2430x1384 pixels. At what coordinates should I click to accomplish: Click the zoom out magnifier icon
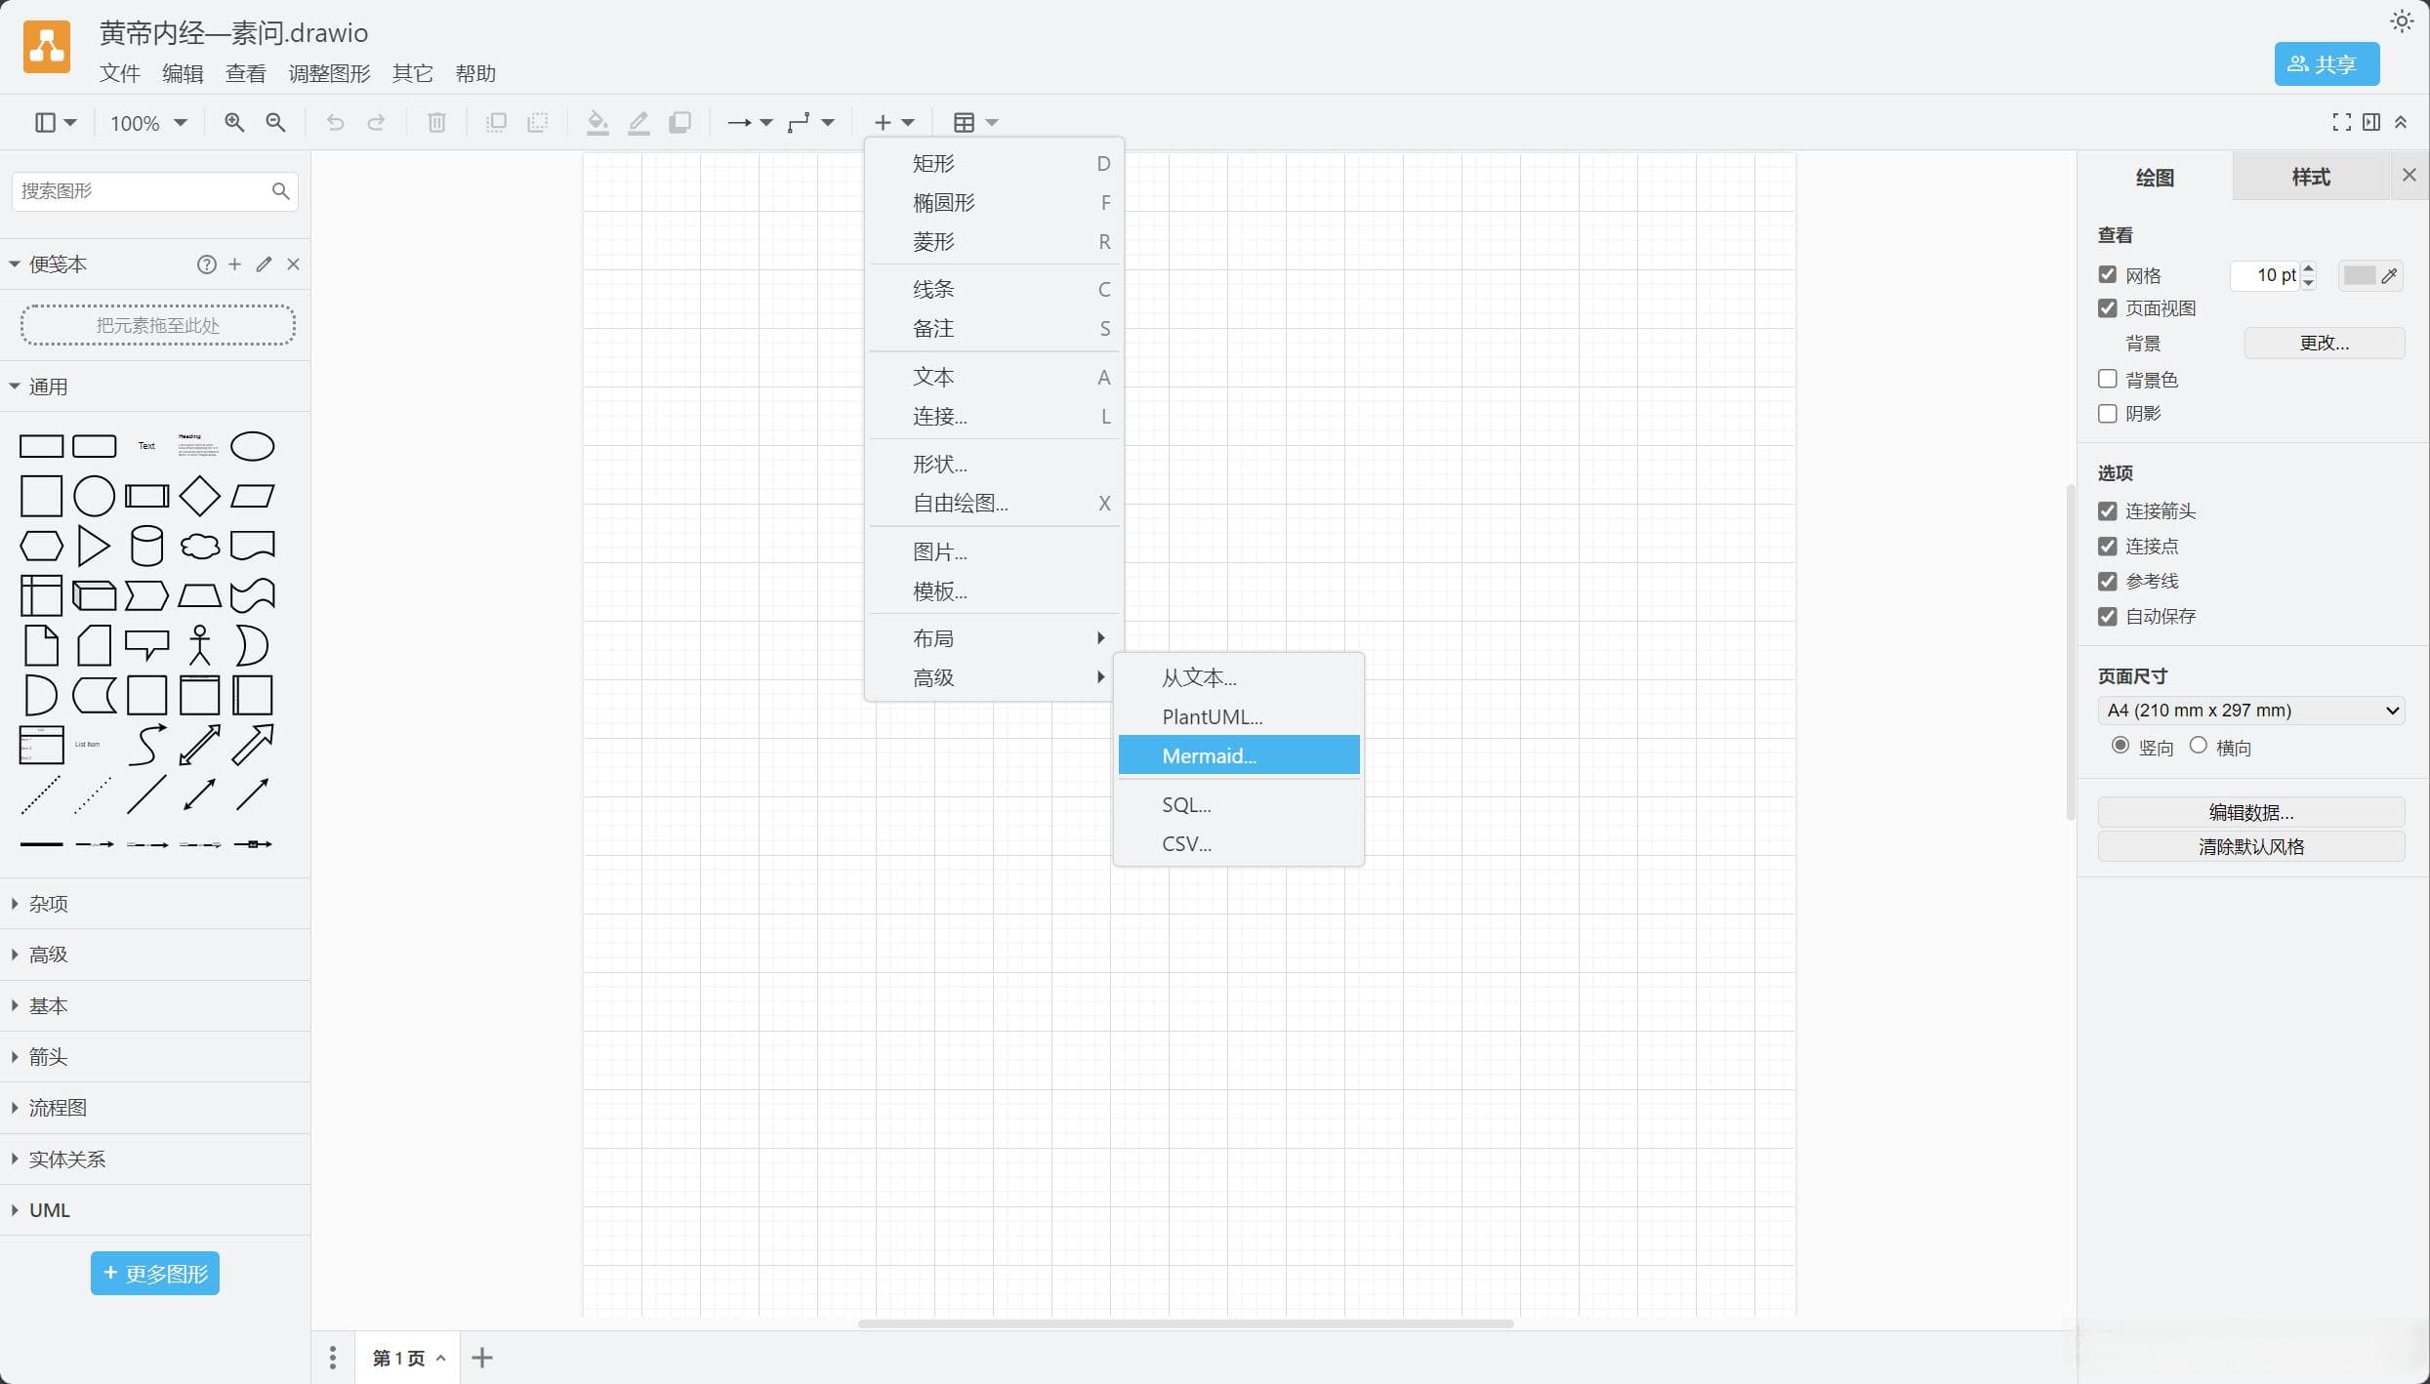point(276,122)
